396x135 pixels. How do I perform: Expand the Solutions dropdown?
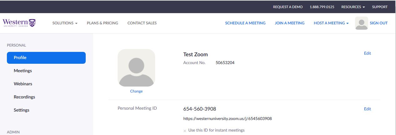click(65, 23)
